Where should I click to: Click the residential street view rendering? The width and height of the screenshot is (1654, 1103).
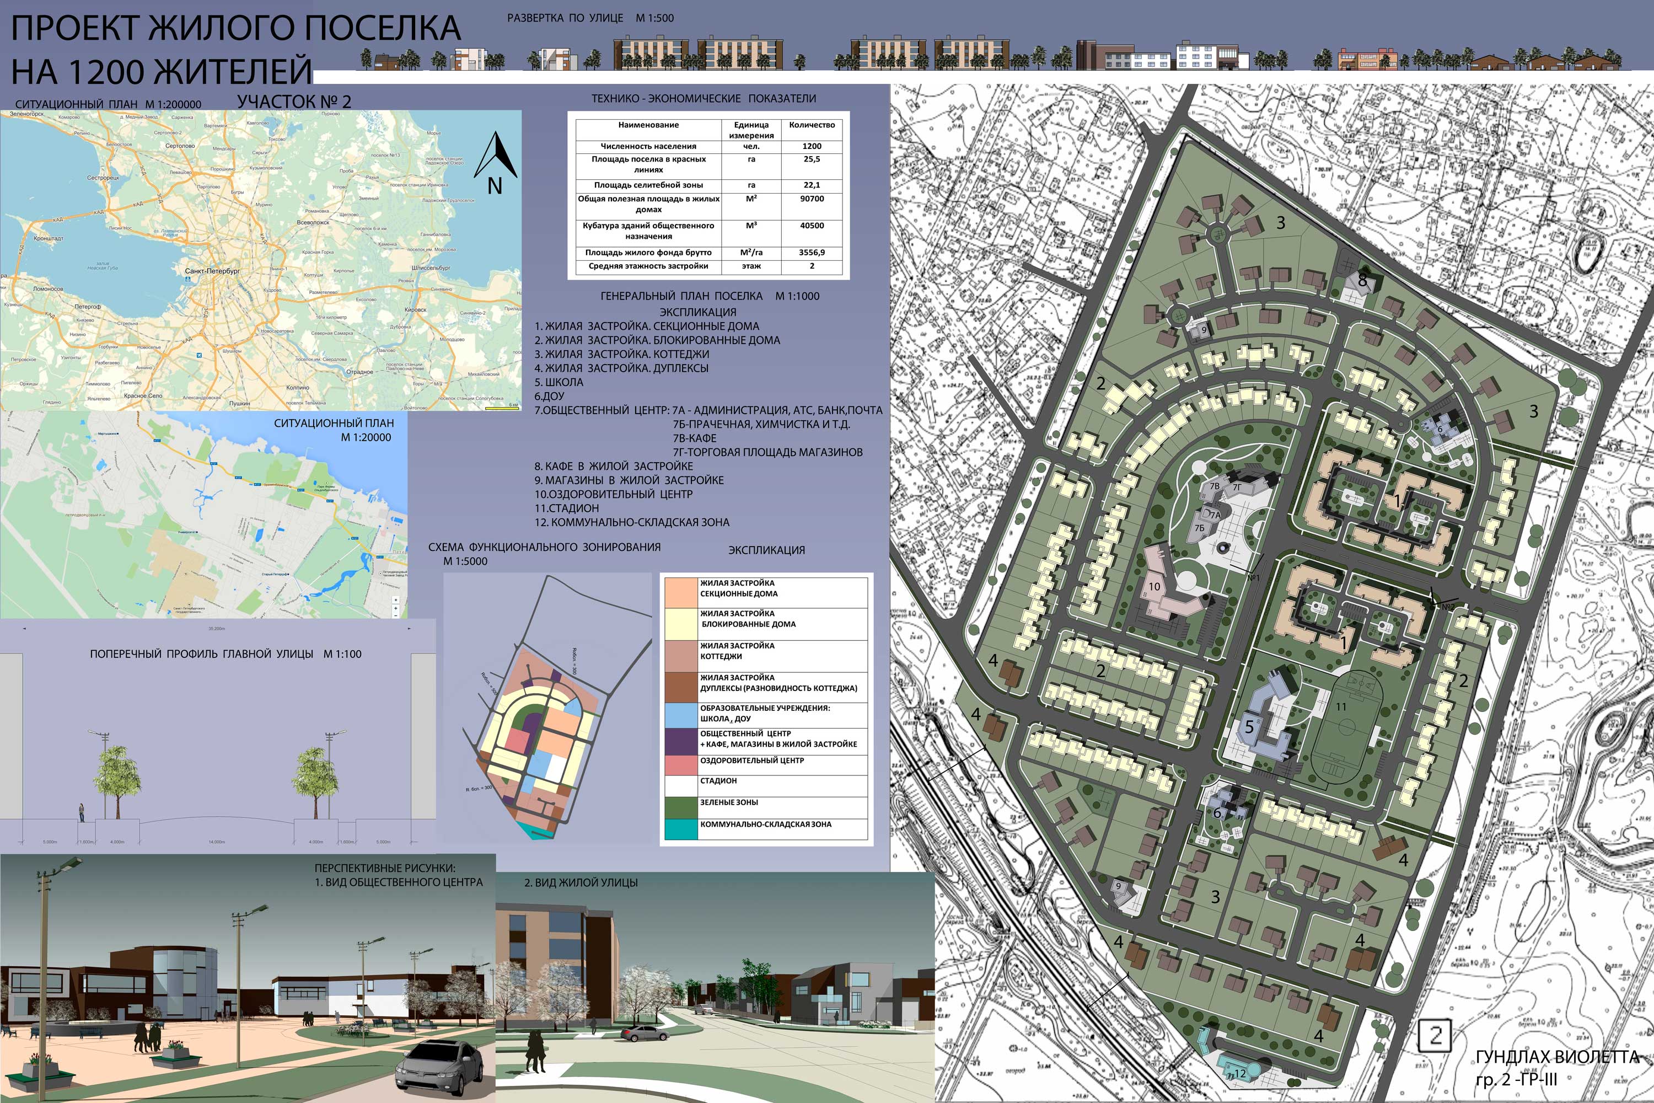coord(714,992)
